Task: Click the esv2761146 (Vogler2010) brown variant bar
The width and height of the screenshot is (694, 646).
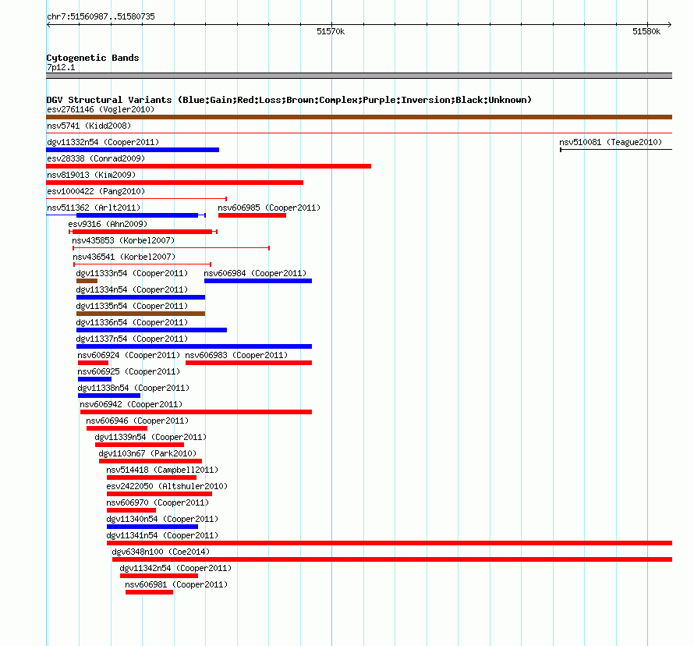Action: tap(359, 117)
